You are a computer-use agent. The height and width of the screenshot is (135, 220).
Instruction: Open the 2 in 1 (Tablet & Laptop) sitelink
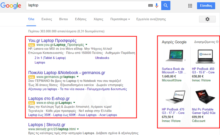coord(50,58)
